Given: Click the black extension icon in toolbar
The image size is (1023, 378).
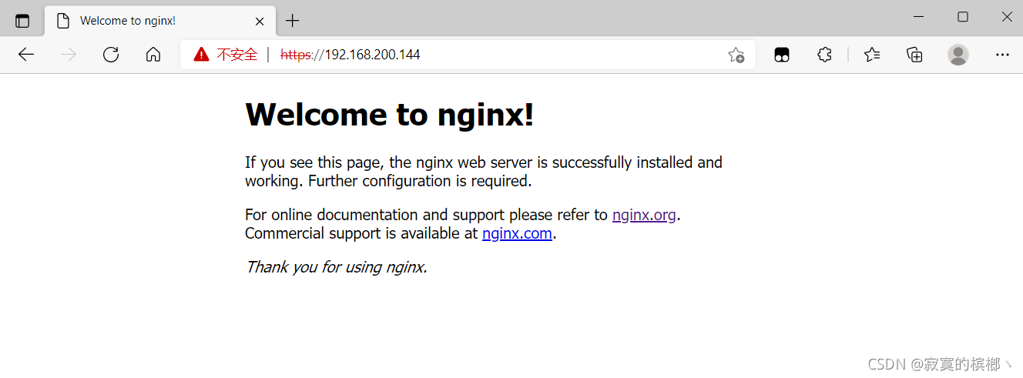Looking at the screenshot, I should click(x=782, y=55).
